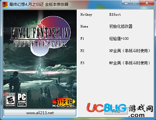The image size is (156, 120).
Task: Click the Hotkey column header
Action: (x=86, y=14)
